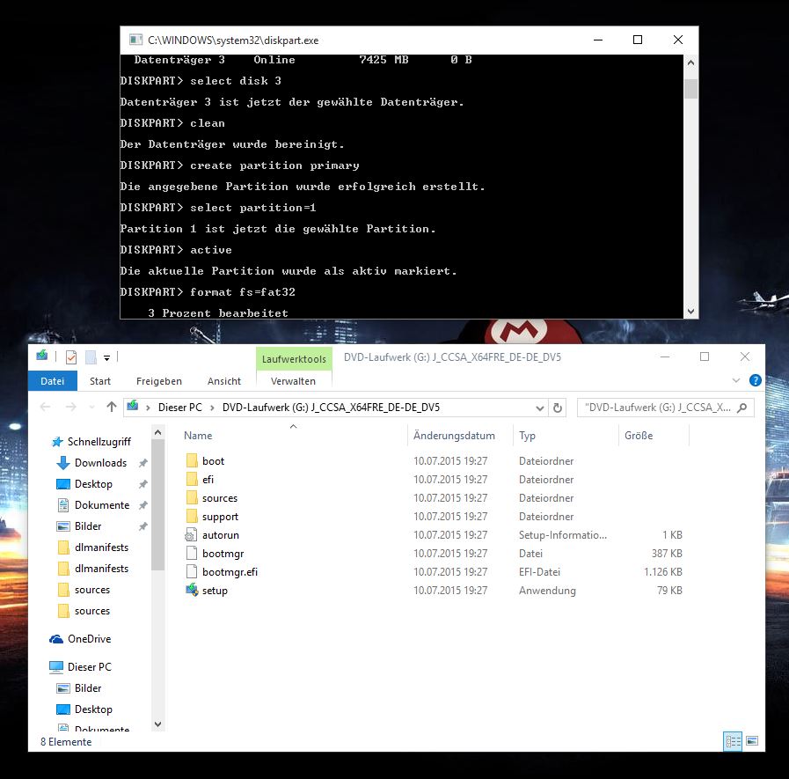
Task: Click the diskpart scrollbar thumb
Action: click(690, 89)
